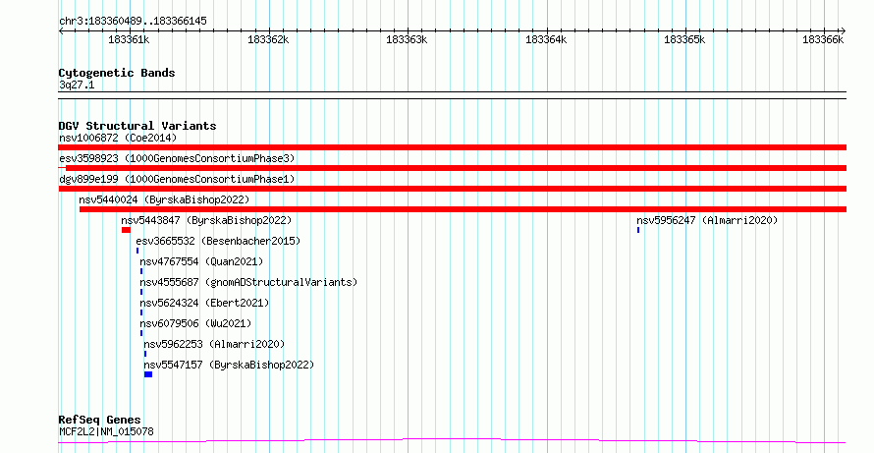Click esv3665532 (Besenbacher2015) label
The height and width of the screenshot is (453, 874).
[x=218, y=241]
